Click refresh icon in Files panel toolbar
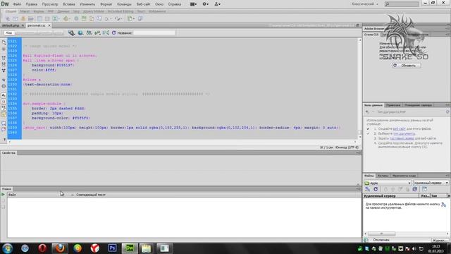This screenshot has width=451, height=254. [x=376, y=189]
